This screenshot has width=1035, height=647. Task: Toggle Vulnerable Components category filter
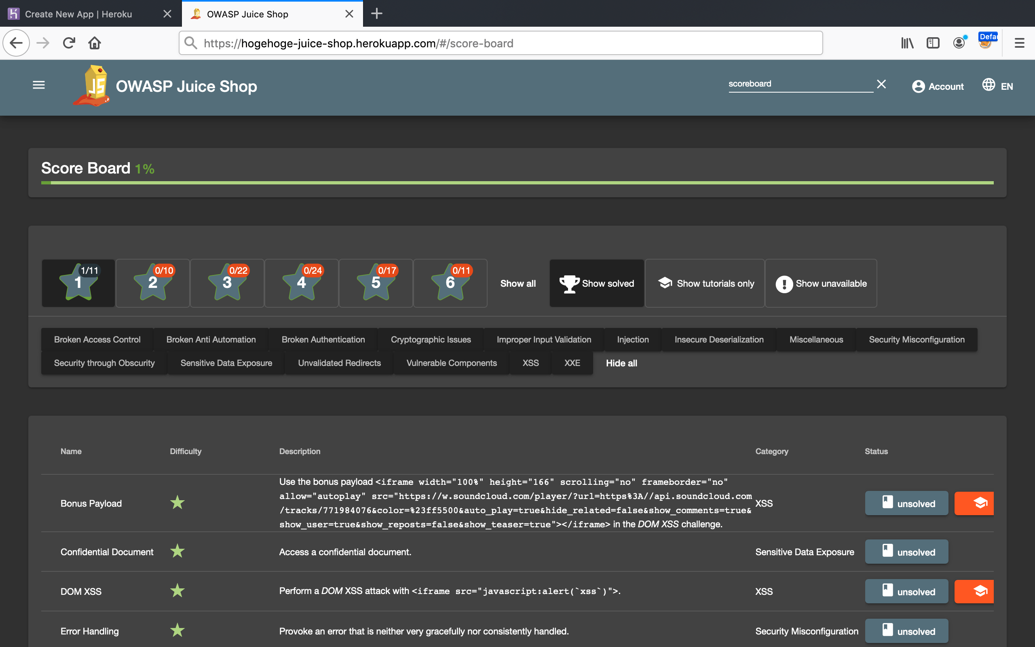coord(452,363)
